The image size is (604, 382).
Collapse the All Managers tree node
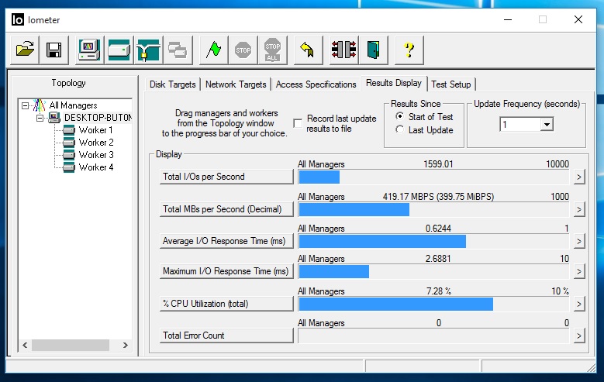(x=26, y=105)
